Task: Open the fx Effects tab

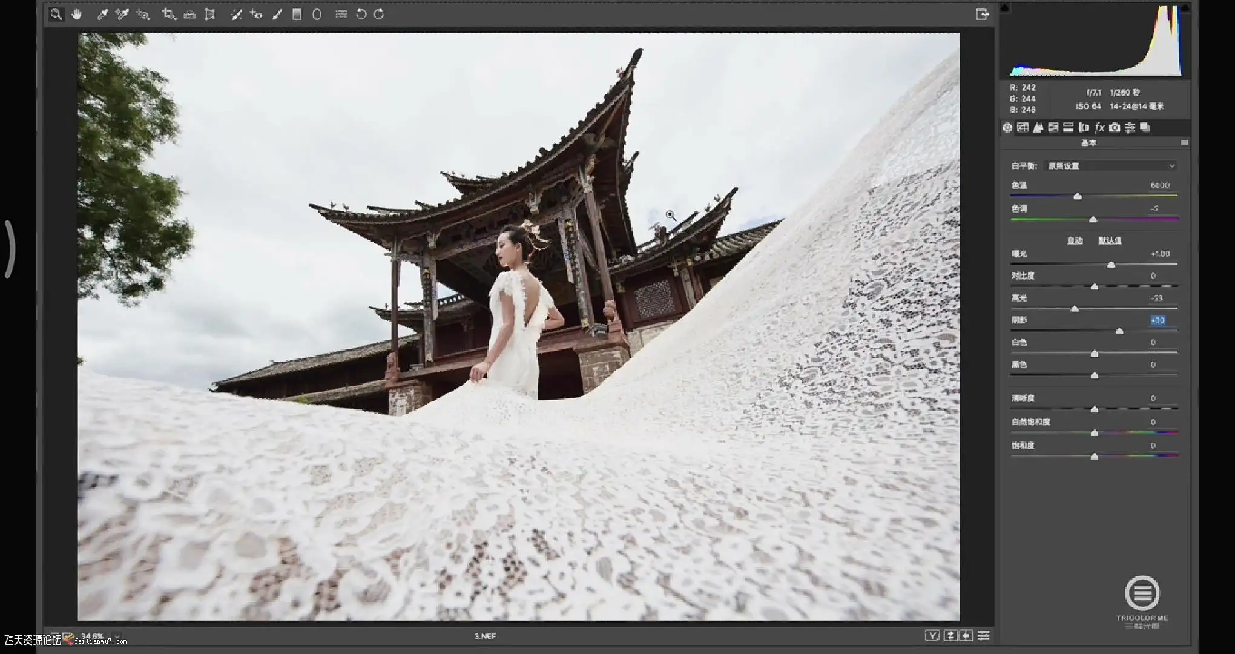Action: coord(1099,127)
